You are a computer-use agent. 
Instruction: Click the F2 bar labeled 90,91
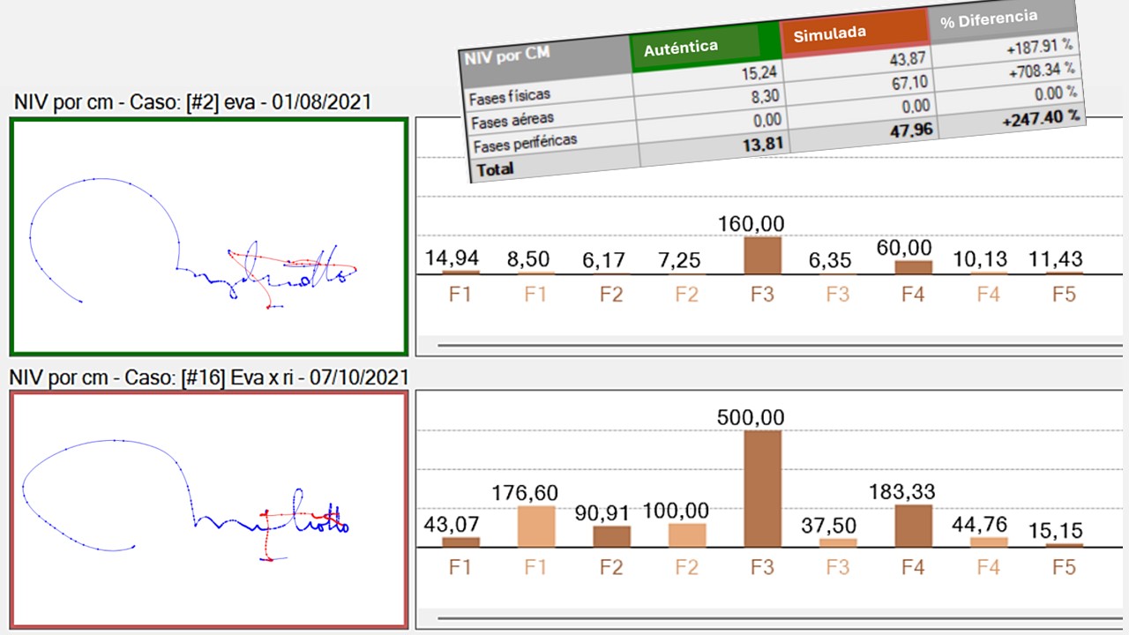611,536
